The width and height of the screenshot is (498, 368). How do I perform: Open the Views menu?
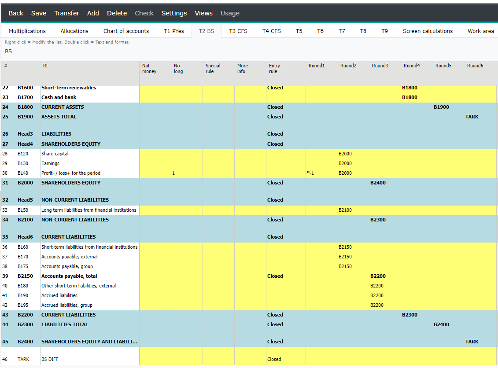pos(203,13)
